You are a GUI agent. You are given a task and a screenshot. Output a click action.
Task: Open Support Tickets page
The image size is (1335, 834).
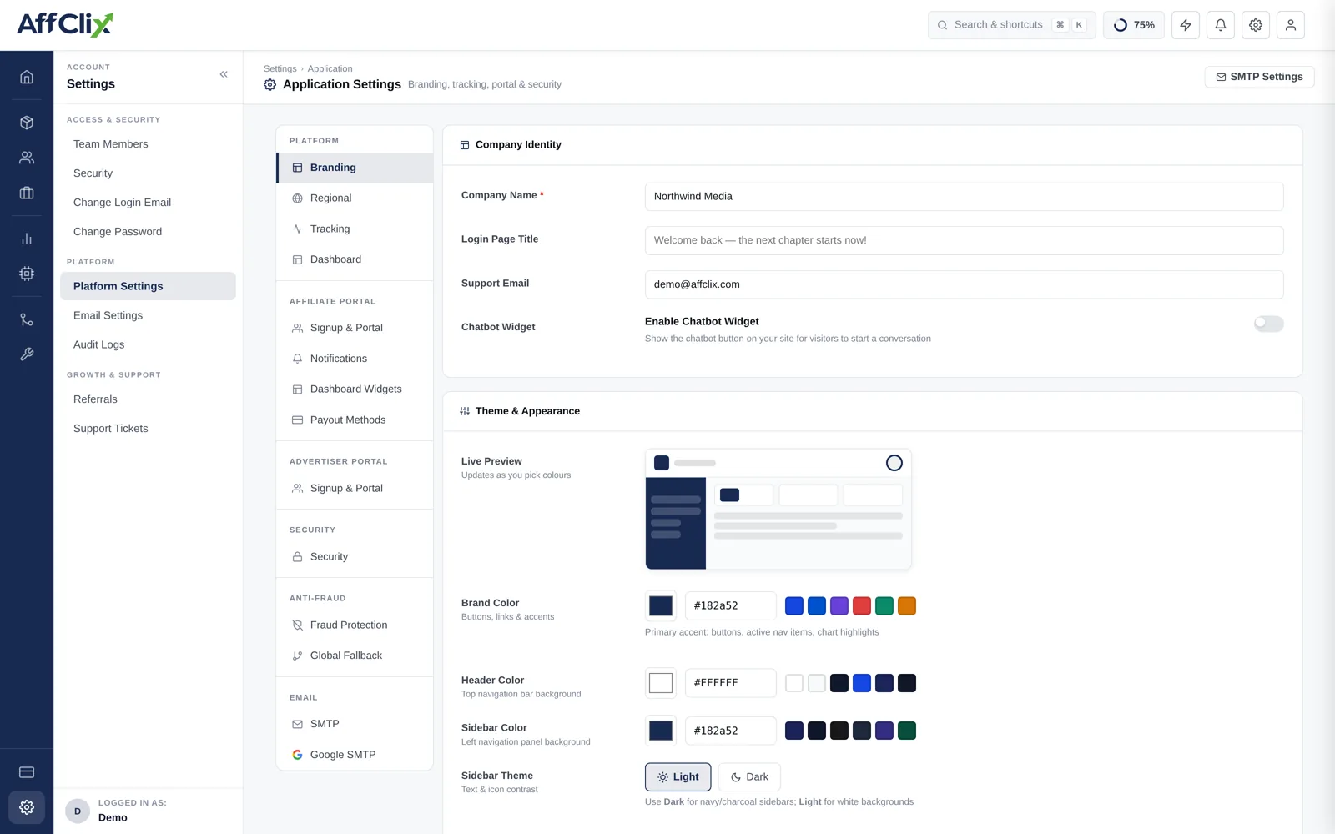point(148,429)
